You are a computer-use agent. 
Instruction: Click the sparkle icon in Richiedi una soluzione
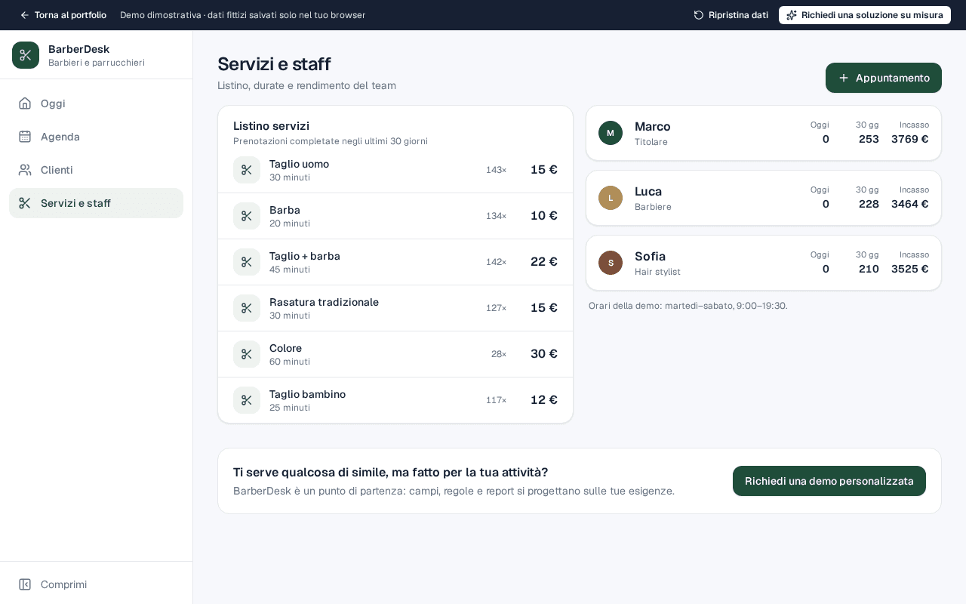792,15
